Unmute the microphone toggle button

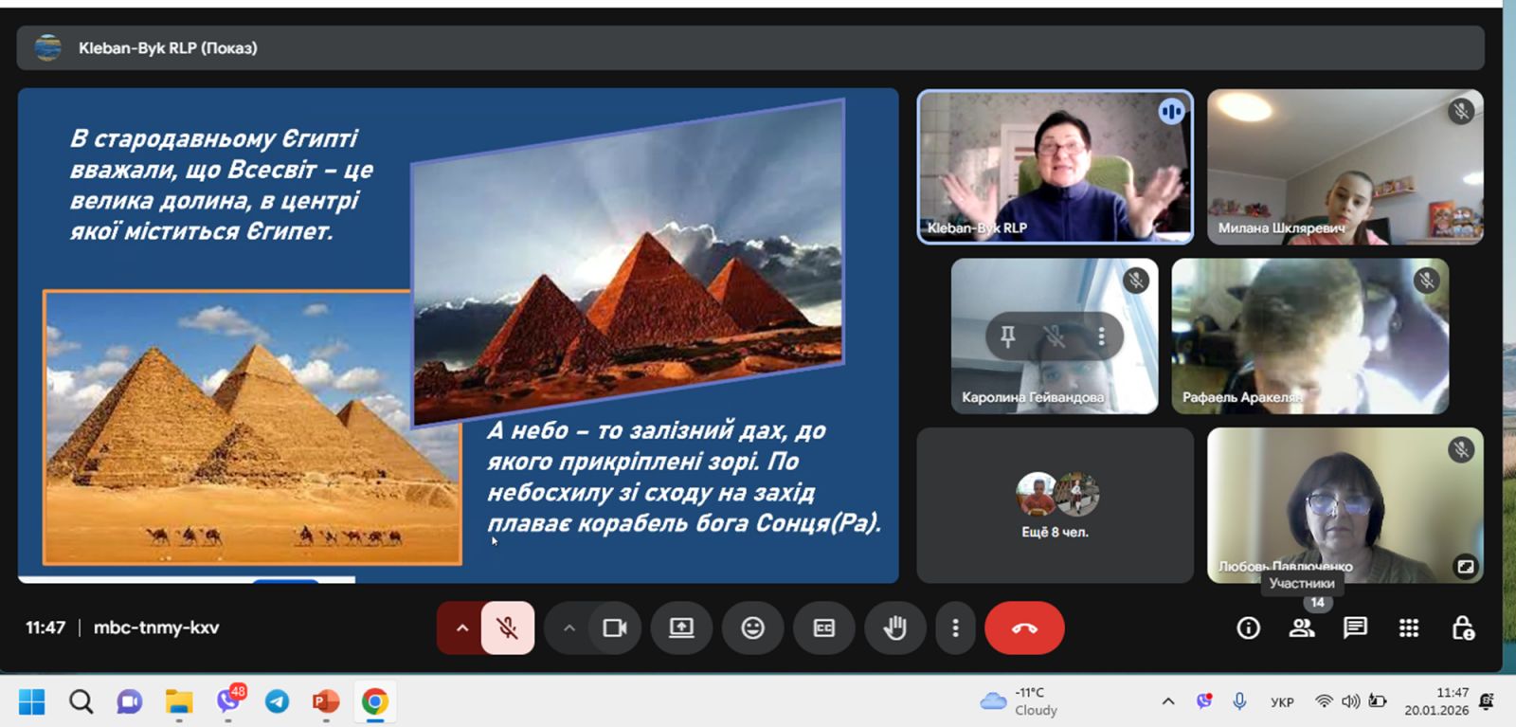coord(508,627)
